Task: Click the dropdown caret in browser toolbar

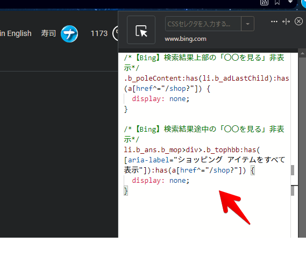Action: 290,2
